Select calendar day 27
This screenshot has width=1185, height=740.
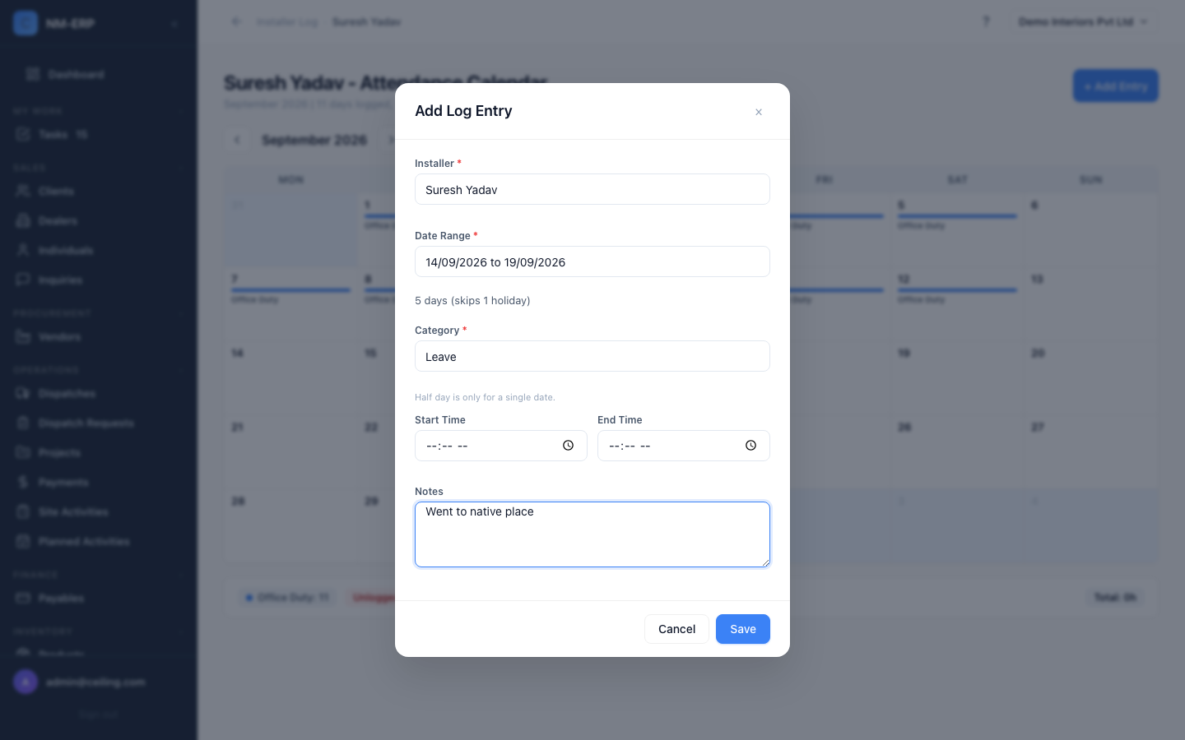[1091, 452]
